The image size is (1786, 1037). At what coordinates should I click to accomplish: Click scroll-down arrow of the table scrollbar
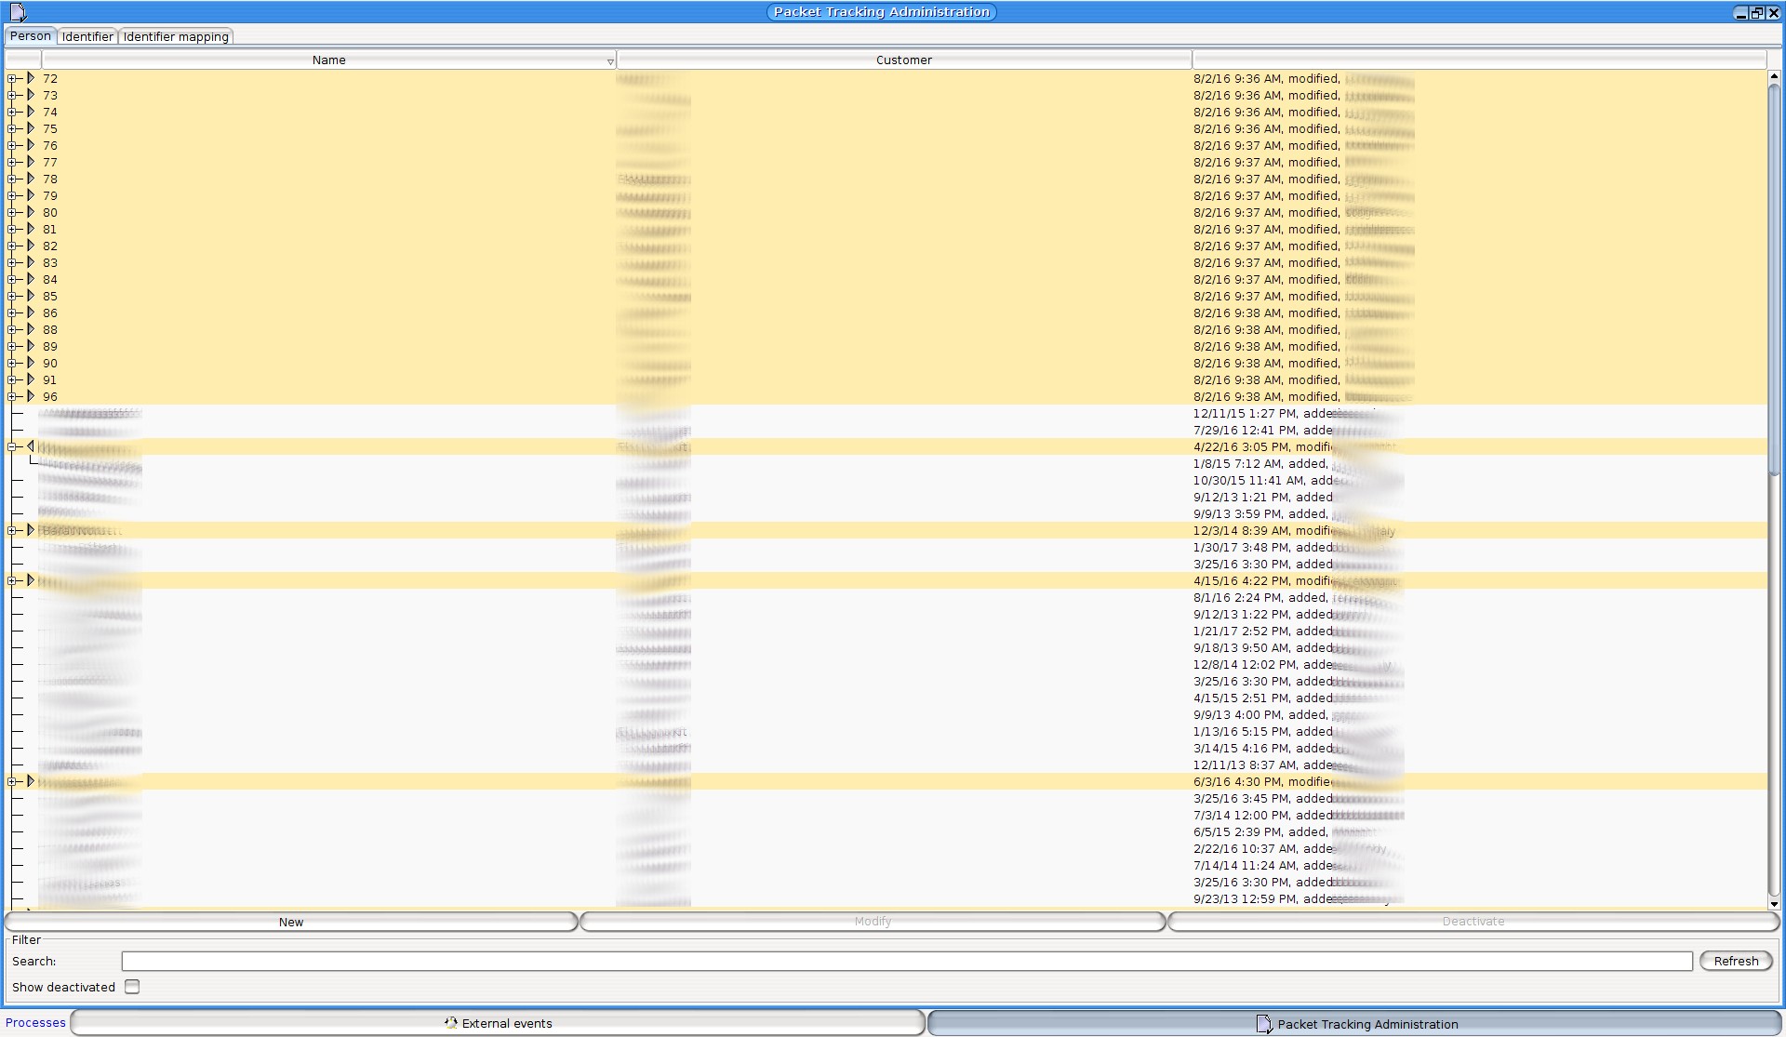coord(1773,903)
